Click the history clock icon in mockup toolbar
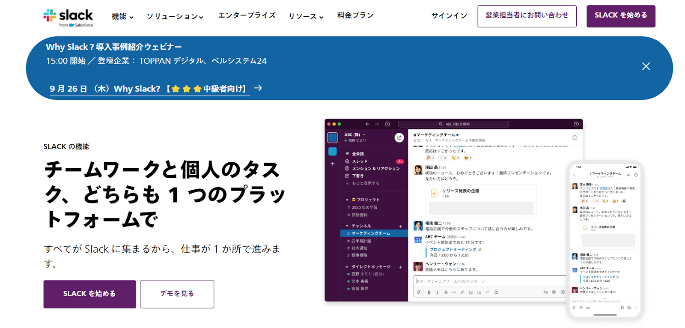 pyautogui.click(x=387, y=124)
